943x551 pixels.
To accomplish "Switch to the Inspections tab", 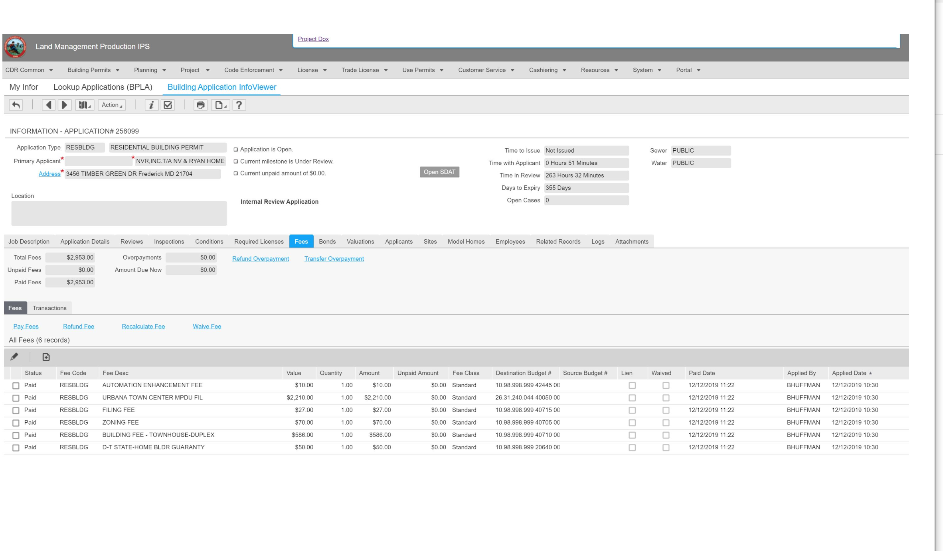I will point(169,242).
